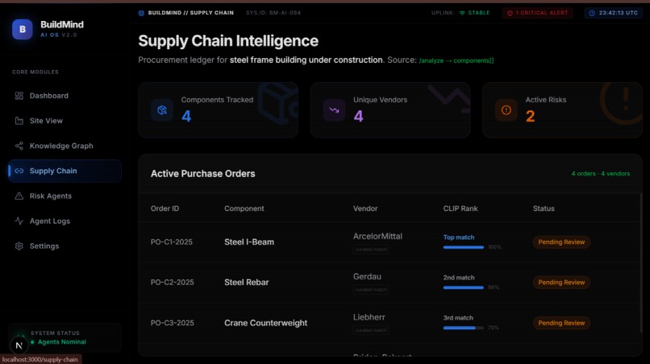Click the Unique Vendors trend icon
The width and height of the screenshot is (650, 364).
pyautogui.click(x=334, y=110)
